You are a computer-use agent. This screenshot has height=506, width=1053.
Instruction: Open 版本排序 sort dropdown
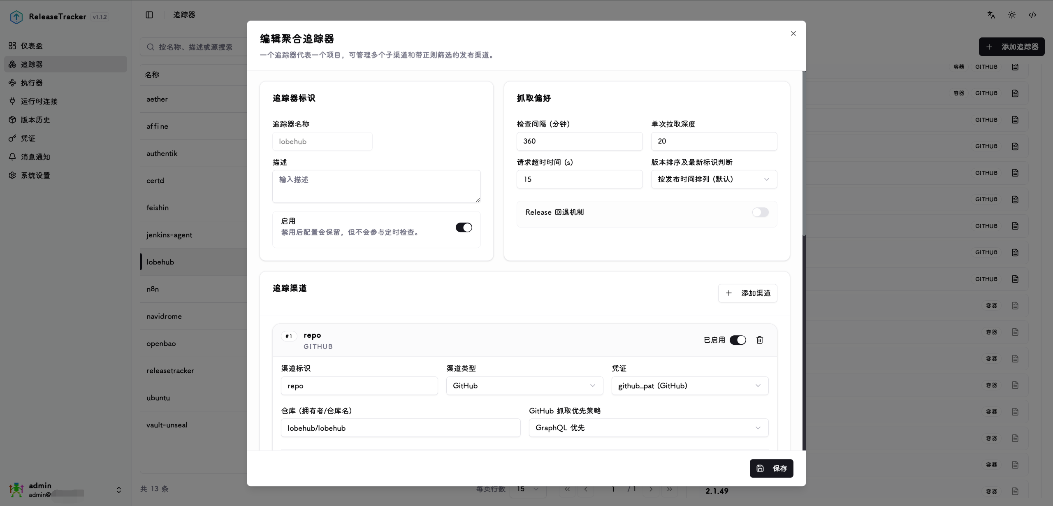click(714, 179)
